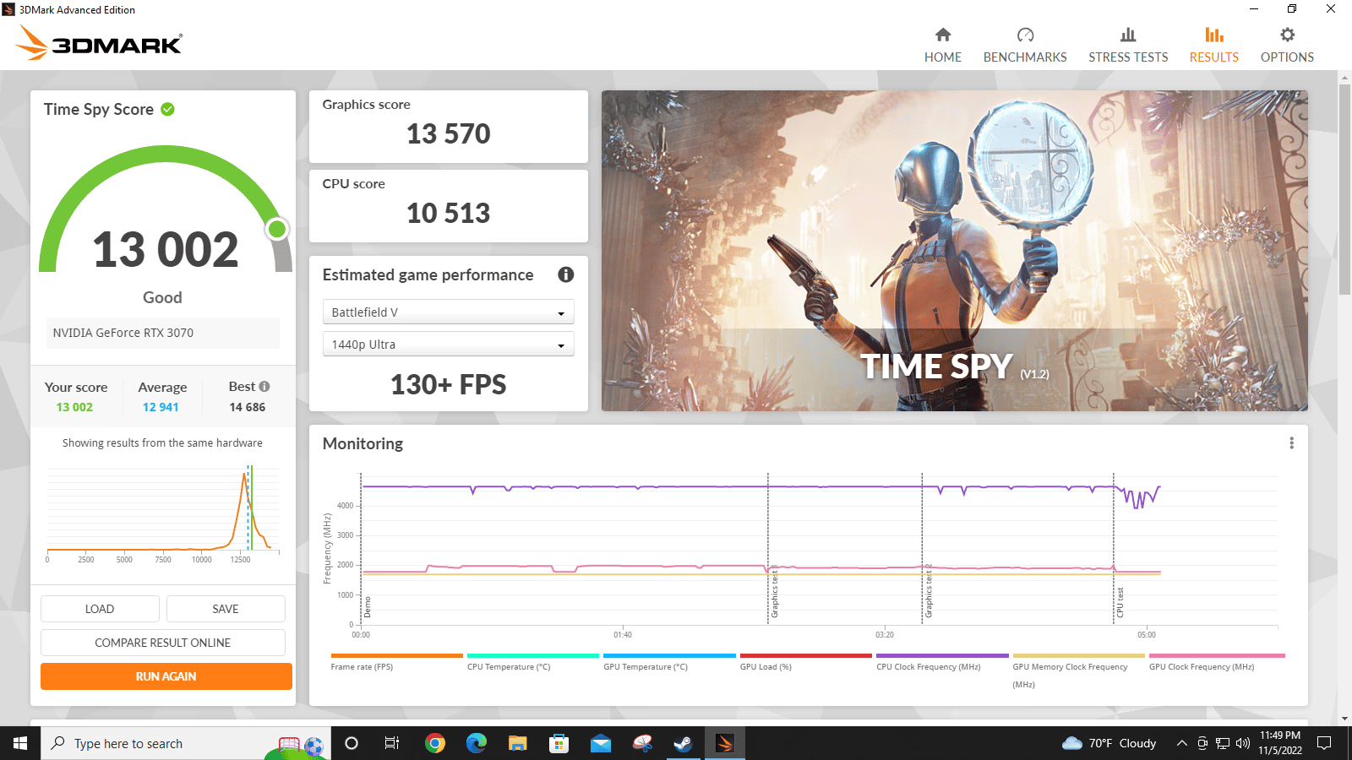Open Task View on the taskbar
The image size is (1352, 760).
[x=392, y=743]
